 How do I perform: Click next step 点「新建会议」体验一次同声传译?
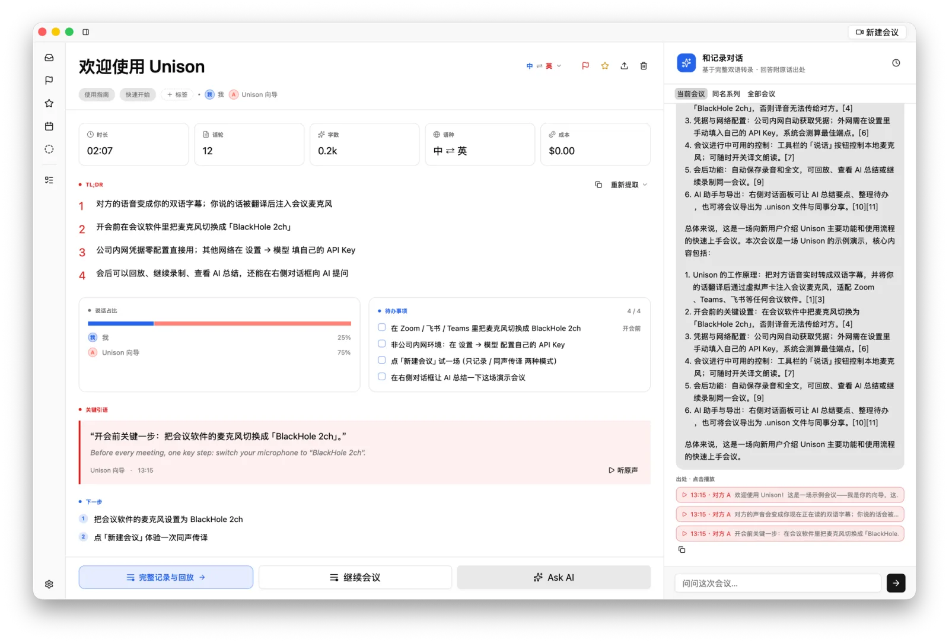pyautogui.click(x=151, y=537)
